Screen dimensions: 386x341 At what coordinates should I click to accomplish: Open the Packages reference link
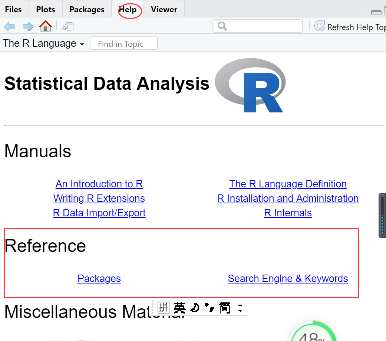tap(99, 279)
